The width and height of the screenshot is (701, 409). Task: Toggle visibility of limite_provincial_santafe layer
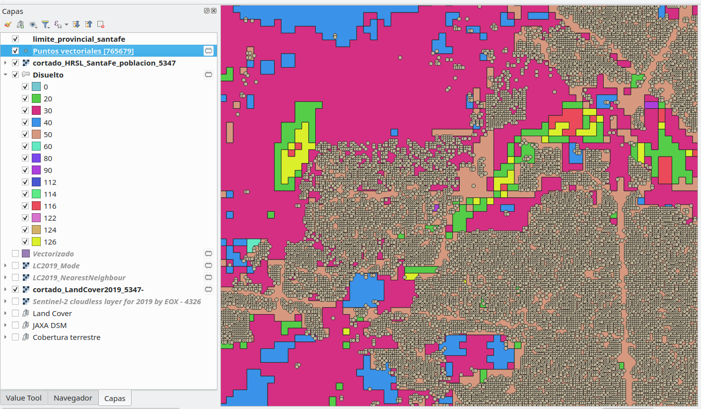coord(15,39)
